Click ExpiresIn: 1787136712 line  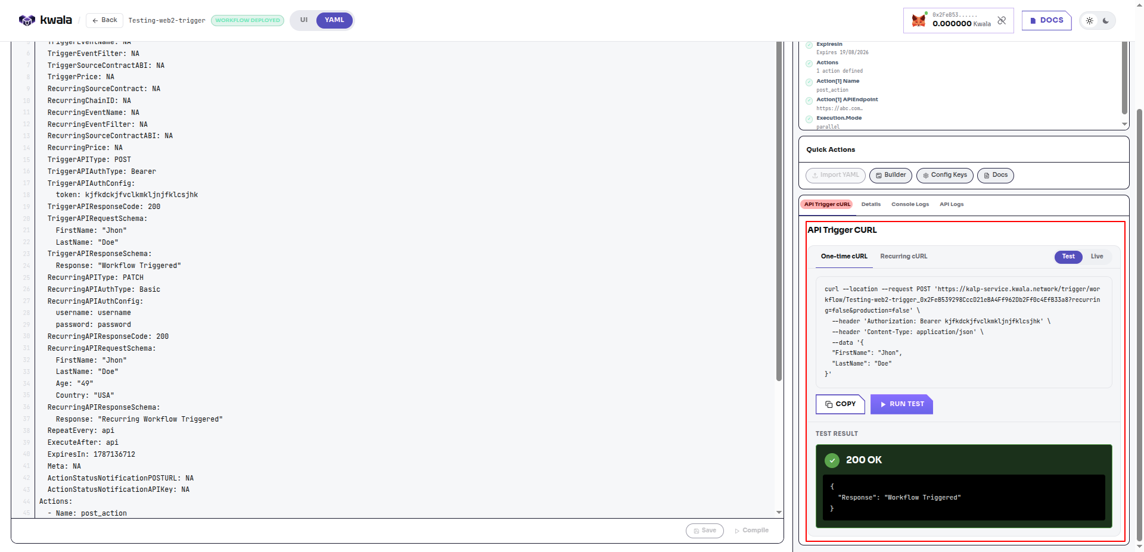click(91, 454)
